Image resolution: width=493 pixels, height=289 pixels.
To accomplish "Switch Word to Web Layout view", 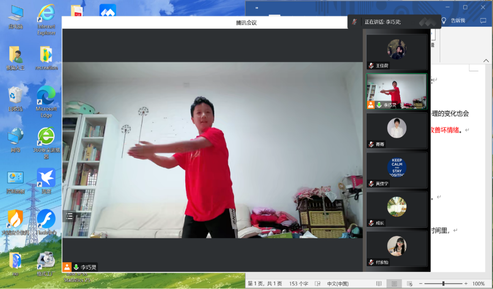I will pos(409,284).
